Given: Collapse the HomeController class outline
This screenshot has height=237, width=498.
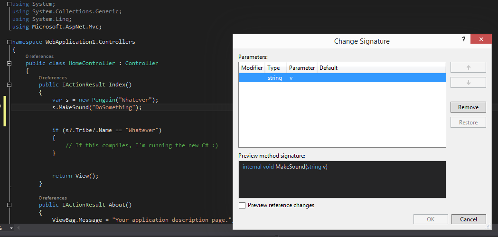Looking at the screenshot, I should click(9, 63).
